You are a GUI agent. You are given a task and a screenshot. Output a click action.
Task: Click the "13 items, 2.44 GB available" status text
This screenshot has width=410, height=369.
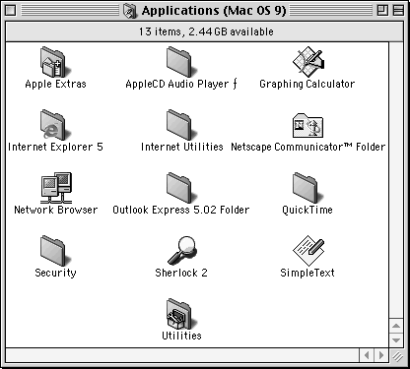206,31
